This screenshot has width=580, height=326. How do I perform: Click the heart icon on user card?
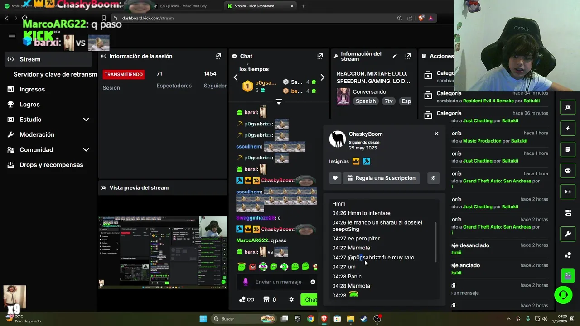(335, 178)
